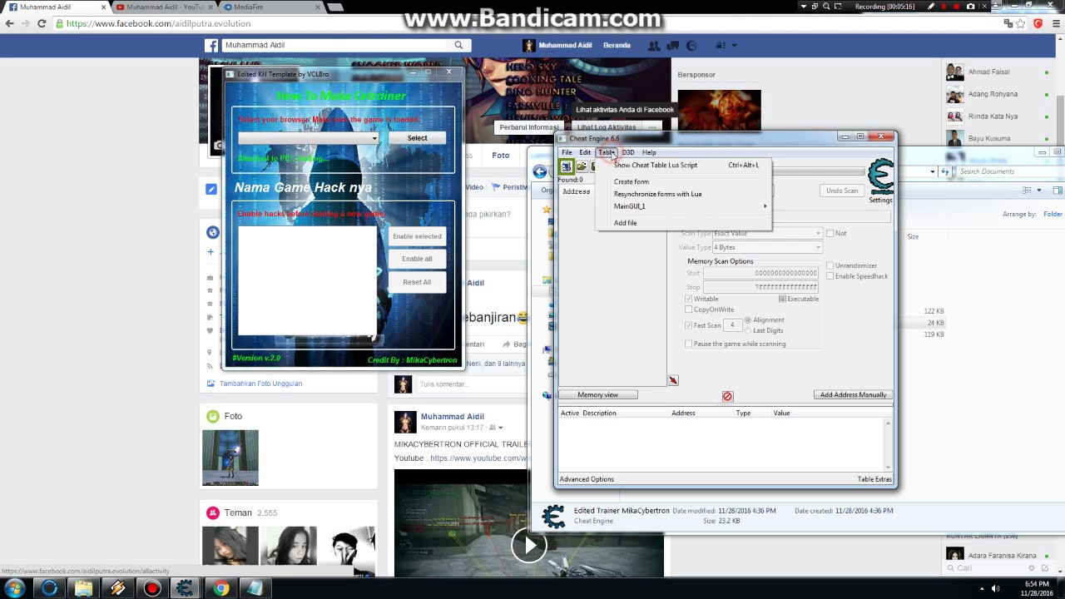Open process list icon in Cheat Engine
1065x599 pixels.
tap(566, 166)
